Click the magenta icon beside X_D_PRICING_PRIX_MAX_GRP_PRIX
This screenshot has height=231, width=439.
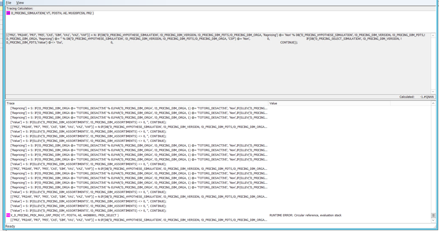8,215
